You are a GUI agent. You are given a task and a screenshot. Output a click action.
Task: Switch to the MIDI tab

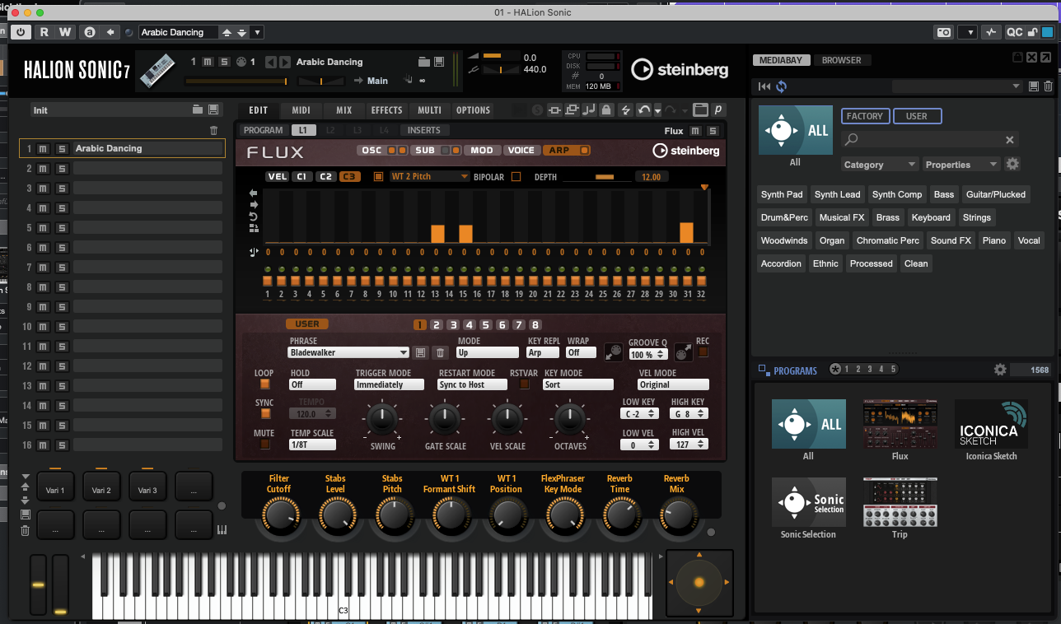tap(301, 110)
